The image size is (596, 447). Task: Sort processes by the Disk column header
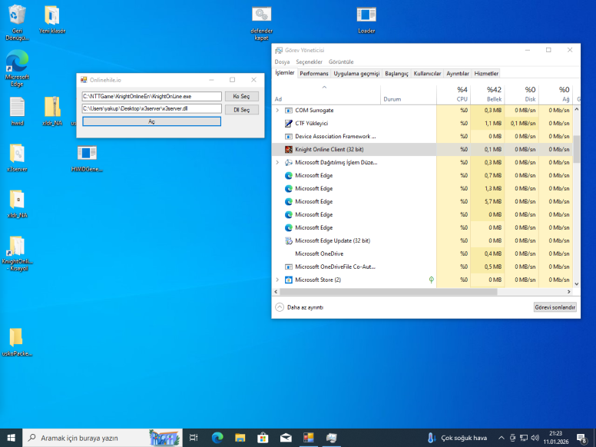[521, 94]
